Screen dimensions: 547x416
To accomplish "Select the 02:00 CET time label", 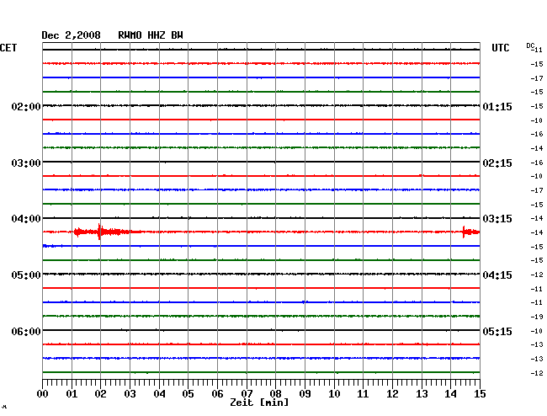I will click(x=26, y=106).
